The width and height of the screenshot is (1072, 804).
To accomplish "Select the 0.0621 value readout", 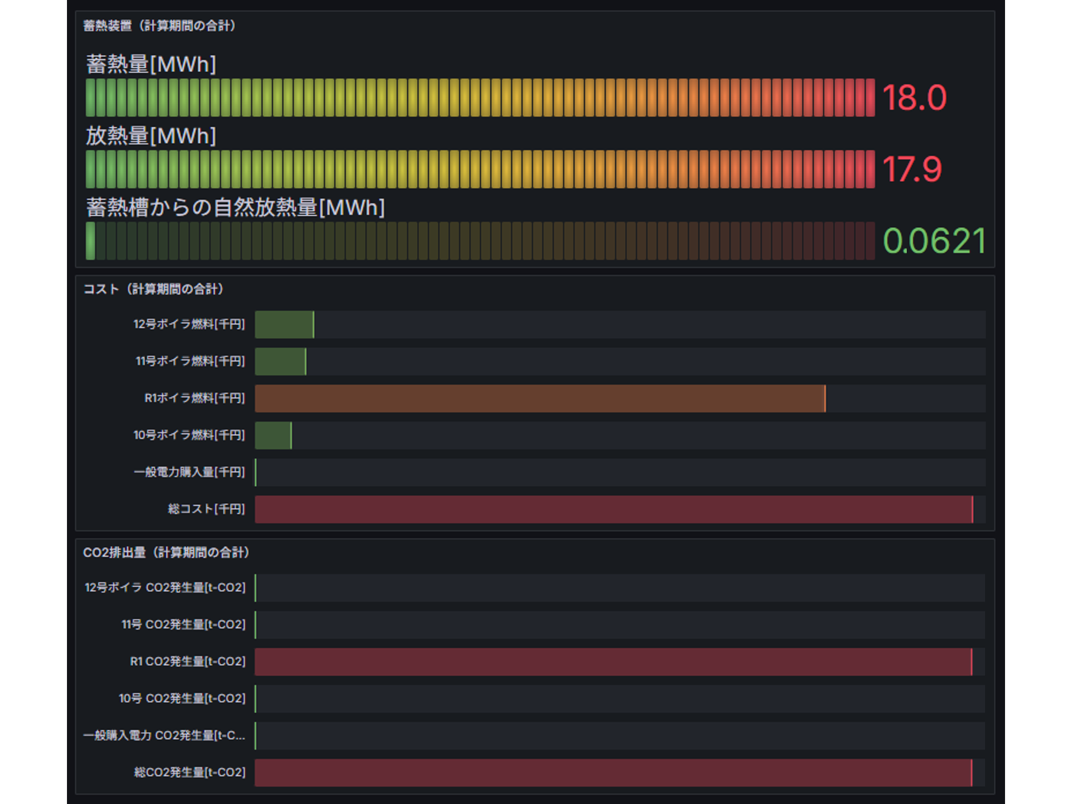I will pyautogui.click(x=934, y=241).
